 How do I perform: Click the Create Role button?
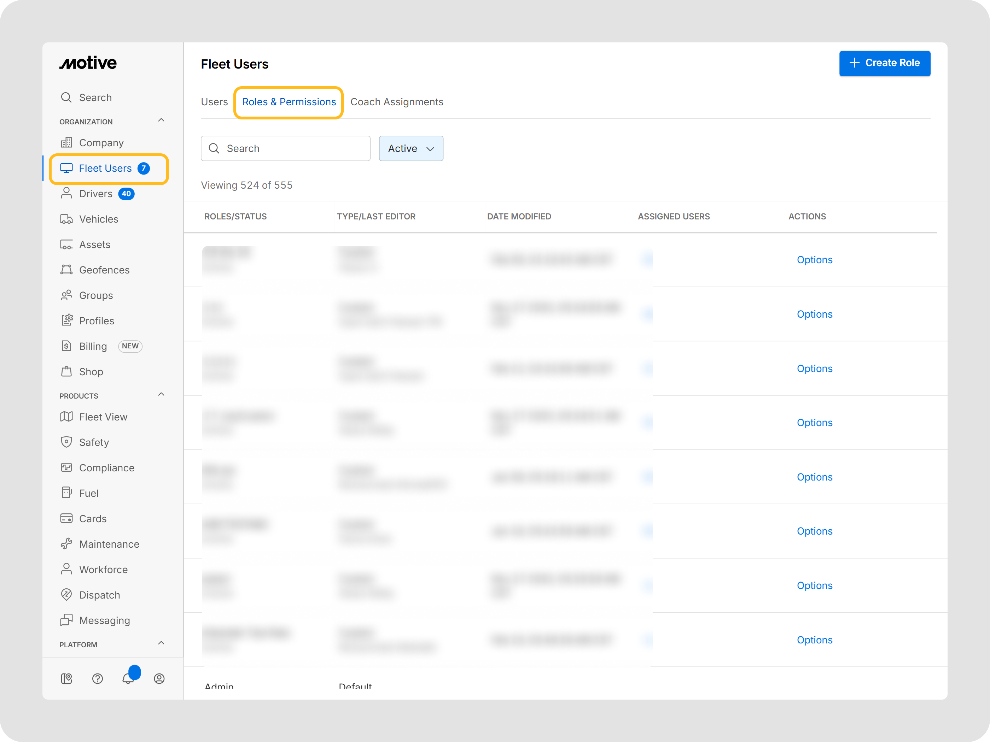[884, 63]
